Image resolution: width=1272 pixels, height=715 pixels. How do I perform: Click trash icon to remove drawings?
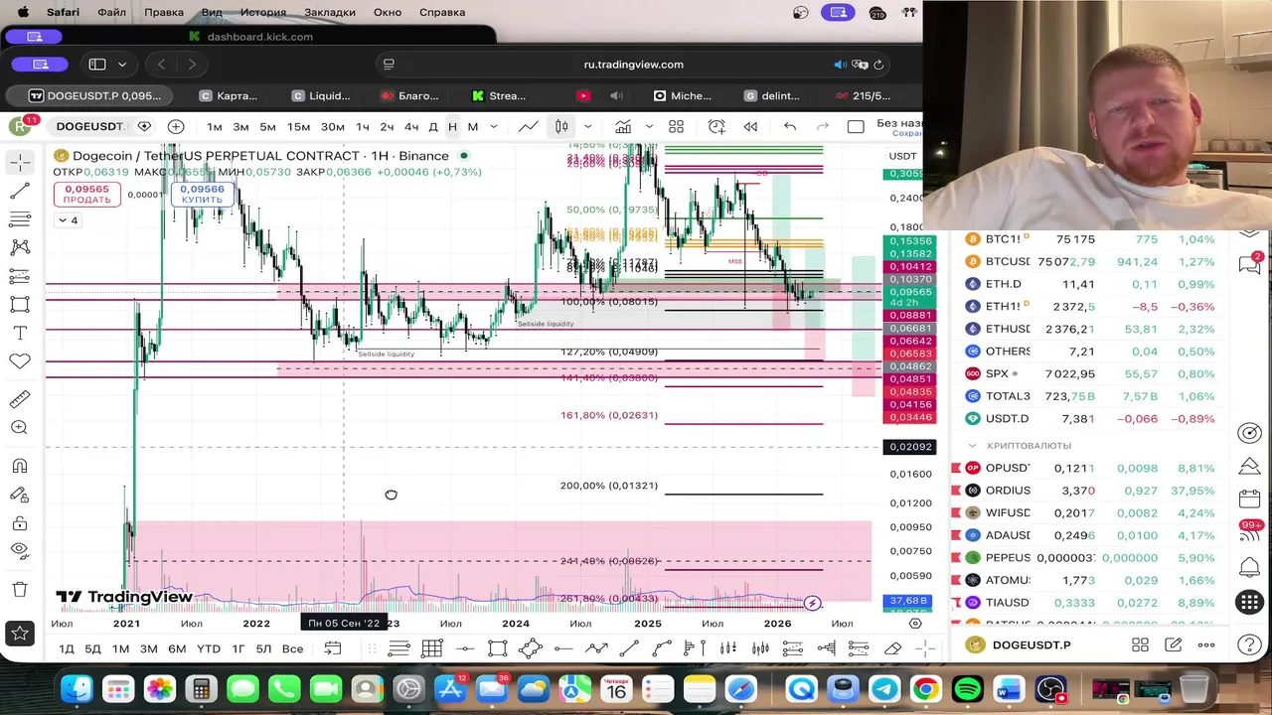click(20, 590)
